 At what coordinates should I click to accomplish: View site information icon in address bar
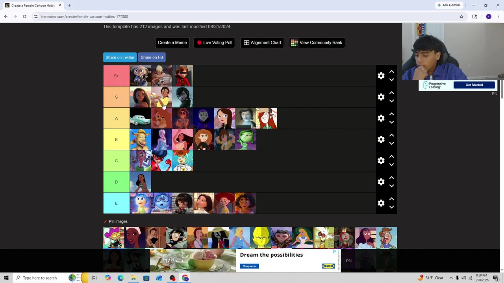pos(36,17)
